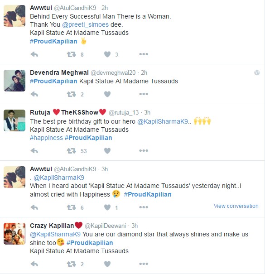The image size is (265, 274).
Task: Click globe icon on Devendra Meghwal's tweet
Action: point(257,73)
